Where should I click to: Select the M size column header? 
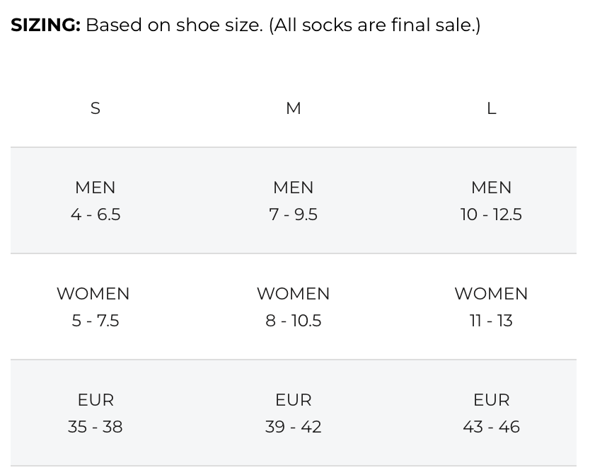[294, 108]
